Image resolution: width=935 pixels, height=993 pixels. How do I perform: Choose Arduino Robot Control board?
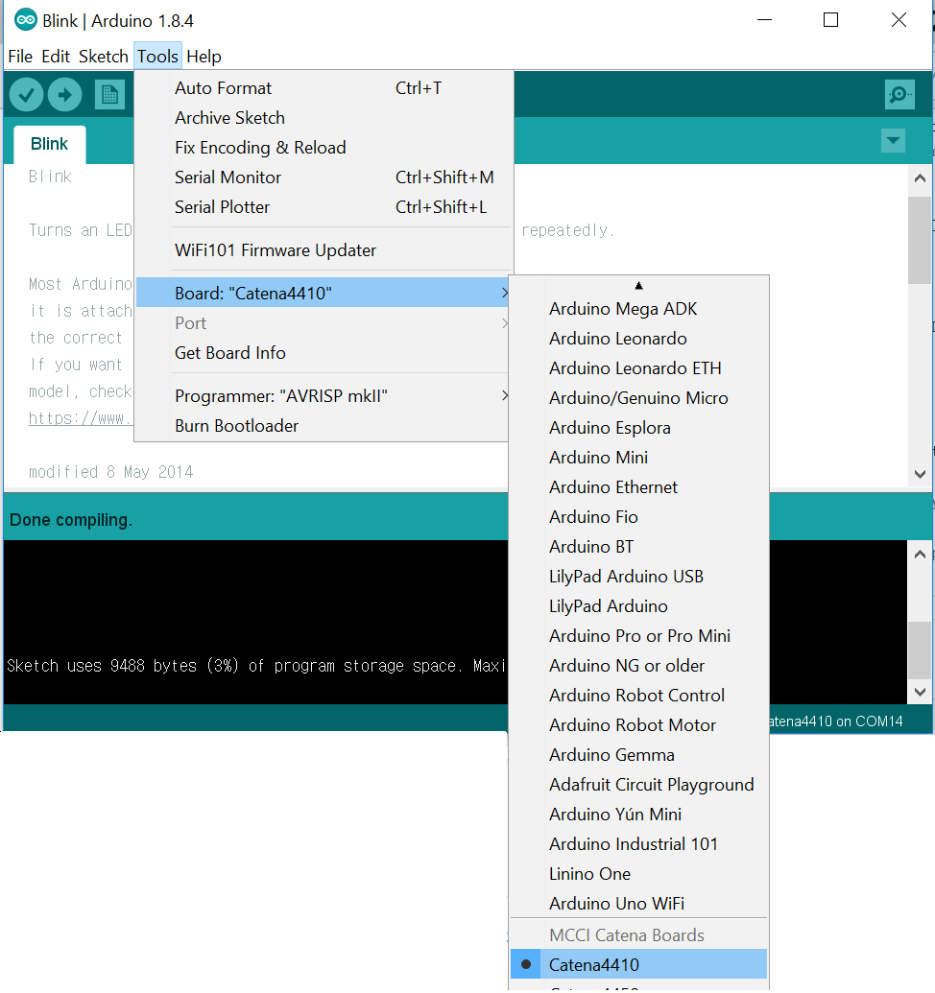pos(638,696)
